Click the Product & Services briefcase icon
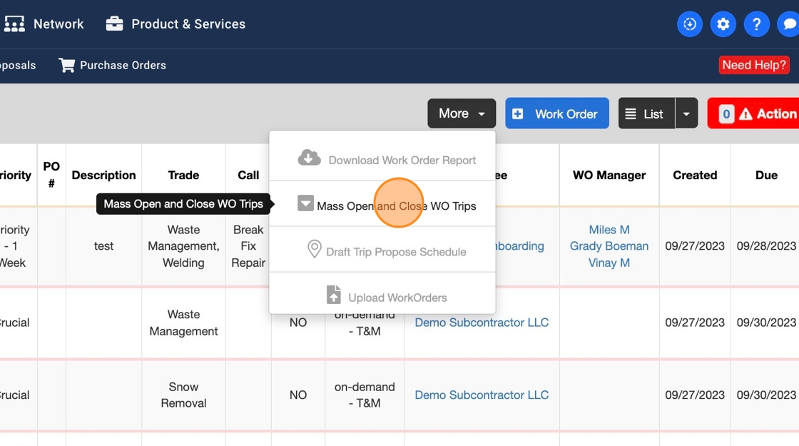 (114, 24)
